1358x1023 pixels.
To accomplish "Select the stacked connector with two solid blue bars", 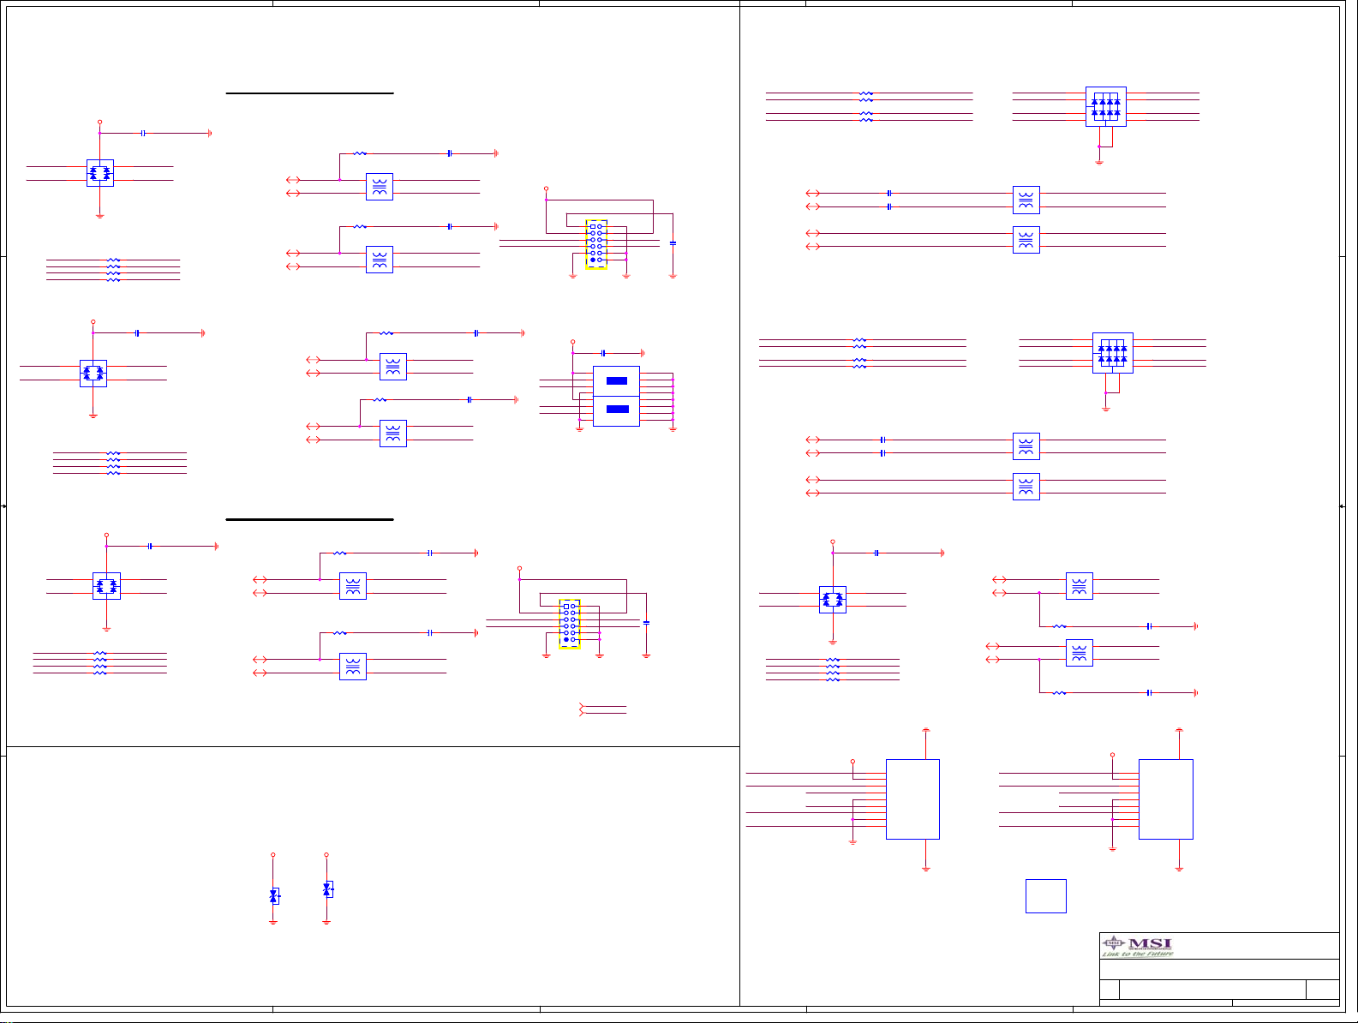I will point(616,394).
